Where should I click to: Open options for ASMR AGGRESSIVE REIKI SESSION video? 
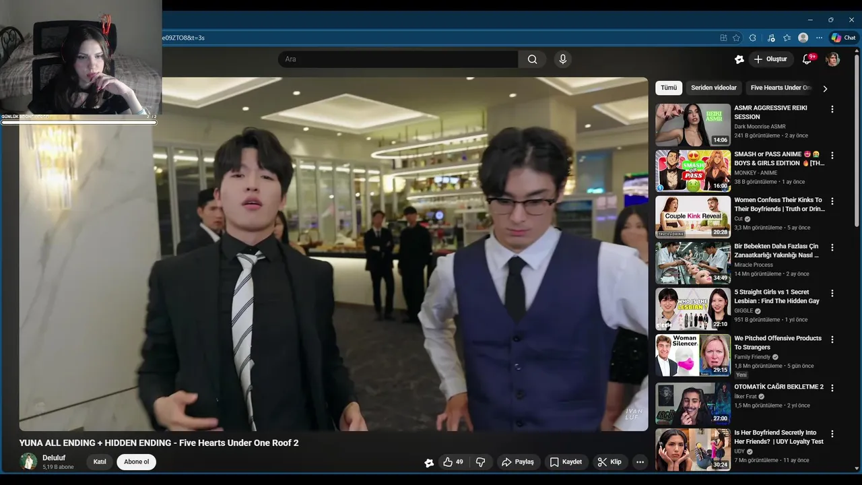pos(832,109)
